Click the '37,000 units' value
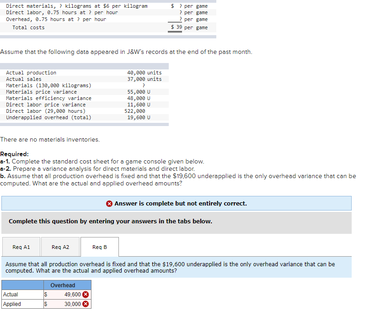Viewport: 391px width, 311px height. 145,79
